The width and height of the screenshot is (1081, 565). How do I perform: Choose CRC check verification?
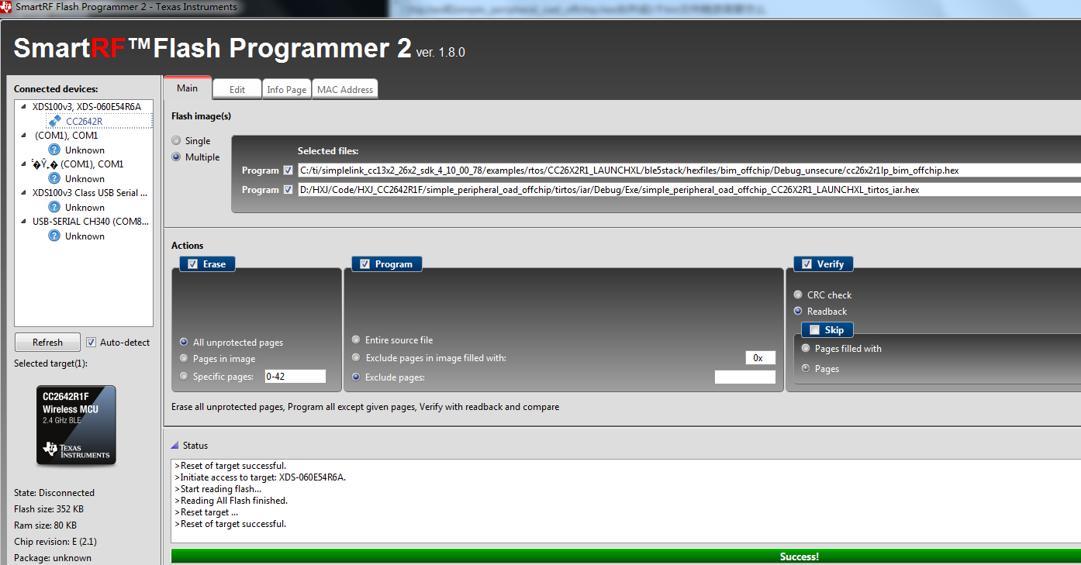pyautogui.click(x=798, y=295)
